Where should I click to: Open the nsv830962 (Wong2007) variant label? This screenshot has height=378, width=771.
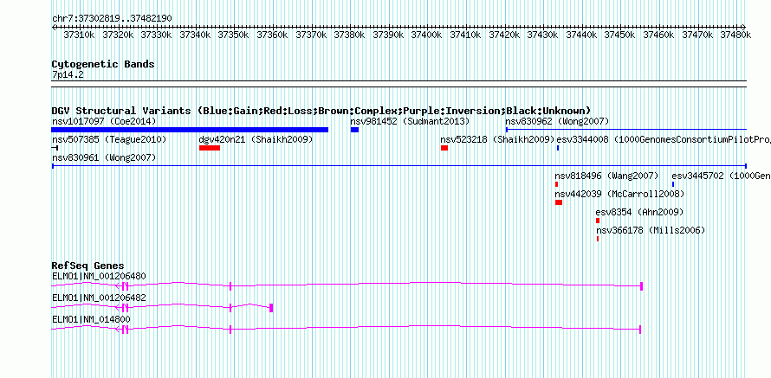click(x=558, y=122)
